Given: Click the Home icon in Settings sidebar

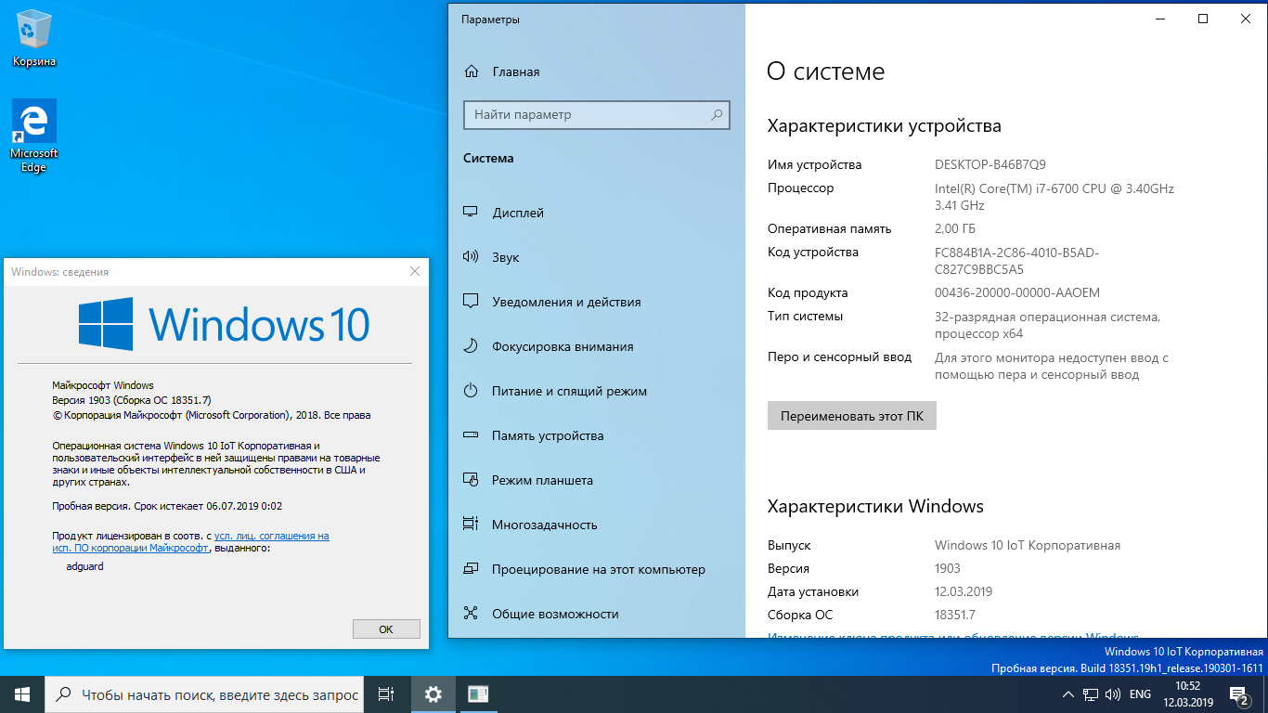Looking at the screenshot, I should tap(472, 71).
